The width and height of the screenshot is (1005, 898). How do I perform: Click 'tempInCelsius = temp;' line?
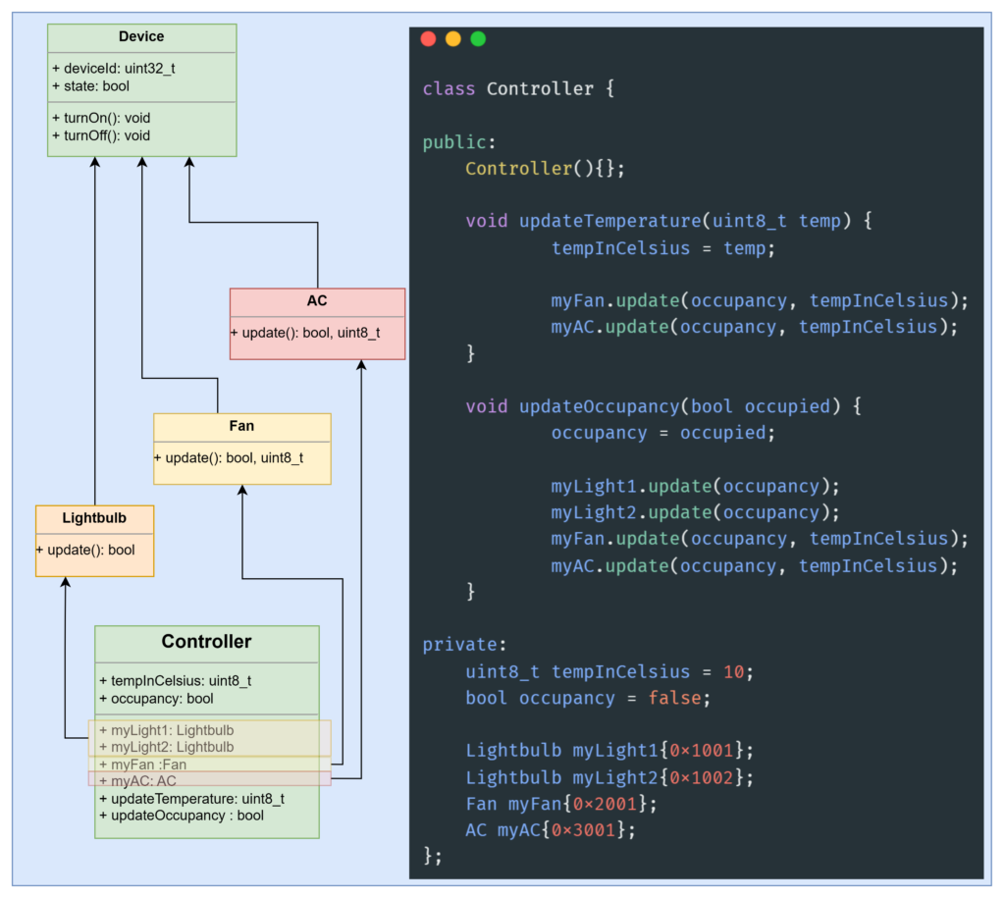663,248
